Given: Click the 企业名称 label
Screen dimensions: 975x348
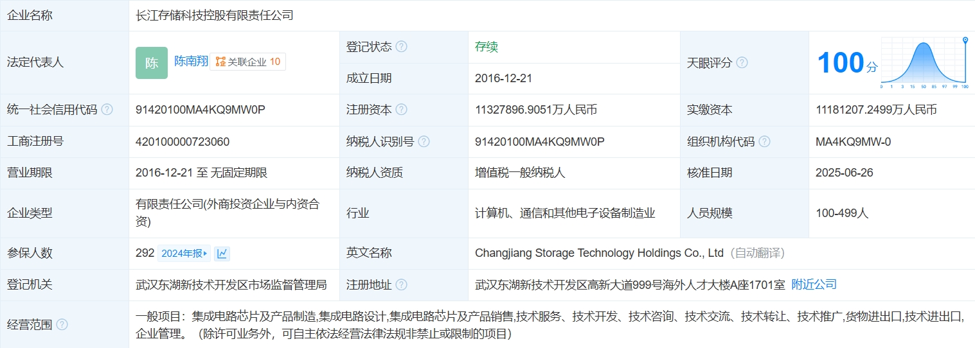Looking at the screenshot, I should tap(30, 15).
